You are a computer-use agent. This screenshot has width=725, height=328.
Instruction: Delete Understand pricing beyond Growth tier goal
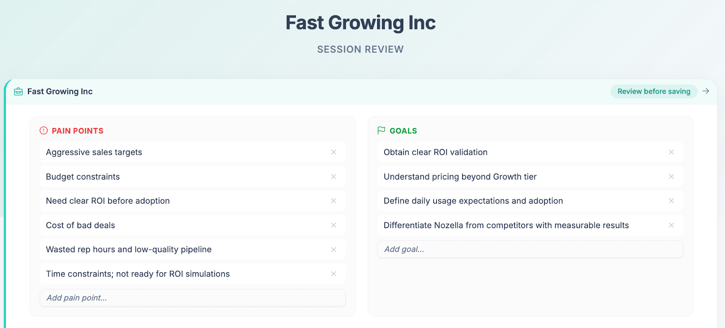(x=672, y=177)
